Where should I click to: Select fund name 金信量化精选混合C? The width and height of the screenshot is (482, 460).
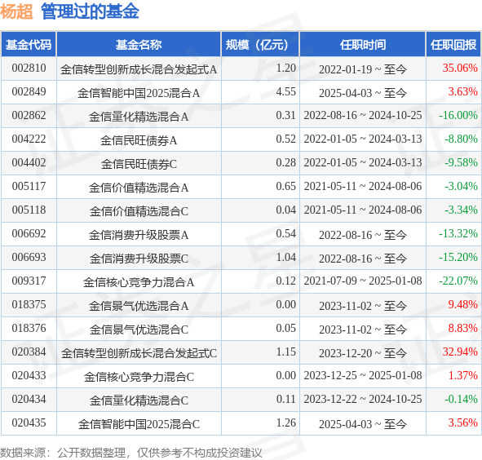[139, 400]
